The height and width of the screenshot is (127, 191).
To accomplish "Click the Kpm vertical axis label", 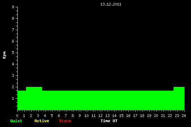I will pos(5,55).
